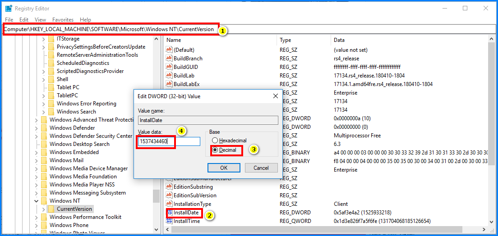Viewport: 498px width, 236px height.
Task: Click the registry tree vertical scrollbar thumb
Action: 156,196
